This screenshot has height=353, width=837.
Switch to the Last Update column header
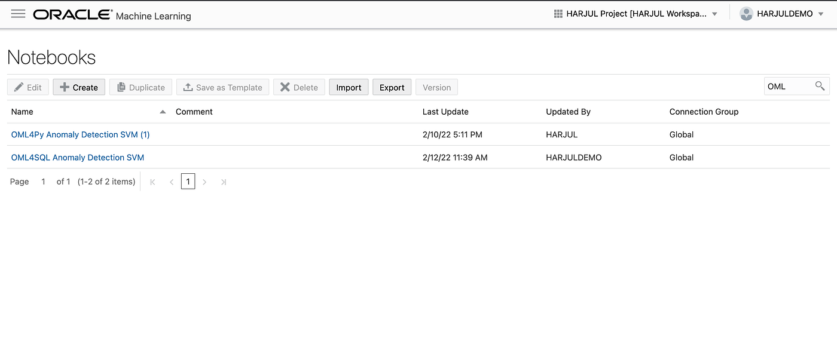(x=444, y=112)
